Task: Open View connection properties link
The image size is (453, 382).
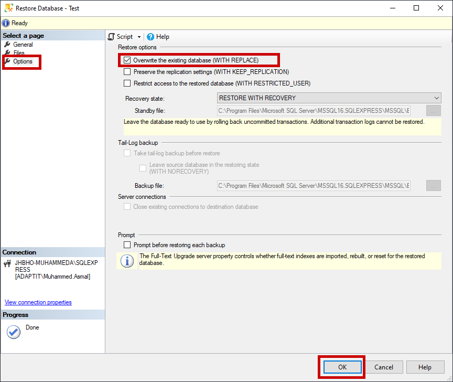Action: click(38, 302)
